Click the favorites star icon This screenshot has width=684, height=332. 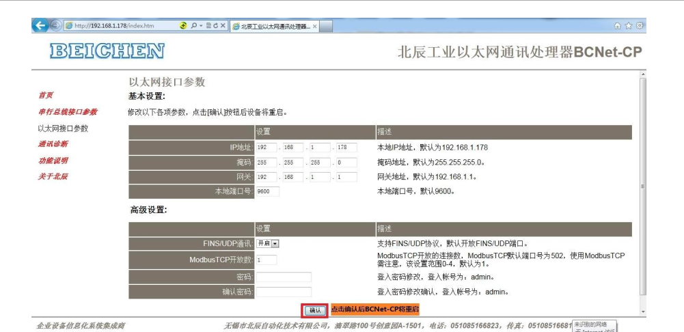(629, 26)
